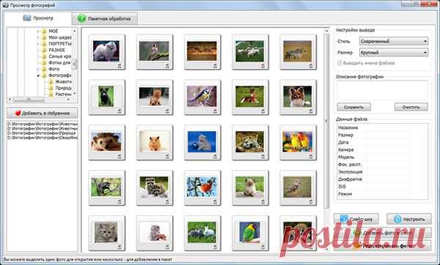The height and width of the screenshot is (265, 440).
Task: Switch to the Просмотр tab
Action: 38,18
